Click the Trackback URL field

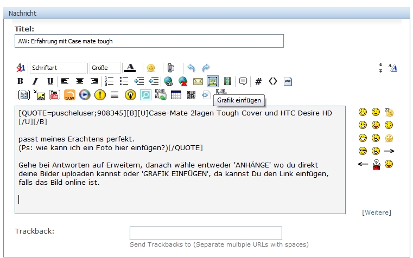[x=206, y=233]
